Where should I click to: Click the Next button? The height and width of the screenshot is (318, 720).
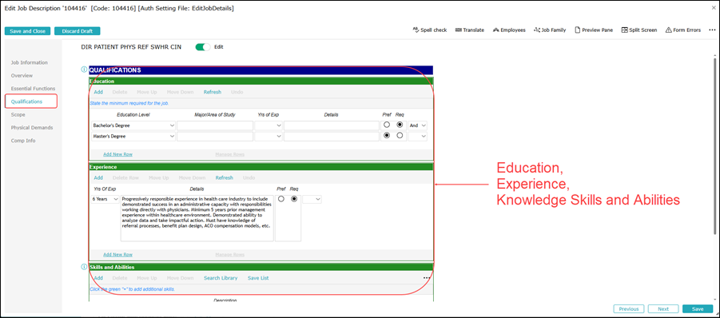tap(663, 309)
